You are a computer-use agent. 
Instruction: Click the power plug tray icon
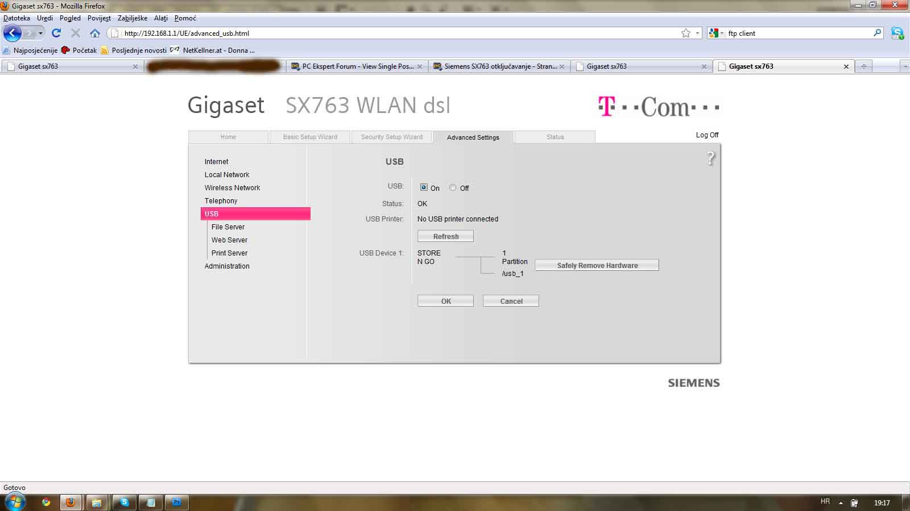(854, 502)
